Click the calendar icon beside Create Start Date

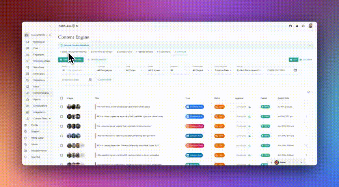296,70
